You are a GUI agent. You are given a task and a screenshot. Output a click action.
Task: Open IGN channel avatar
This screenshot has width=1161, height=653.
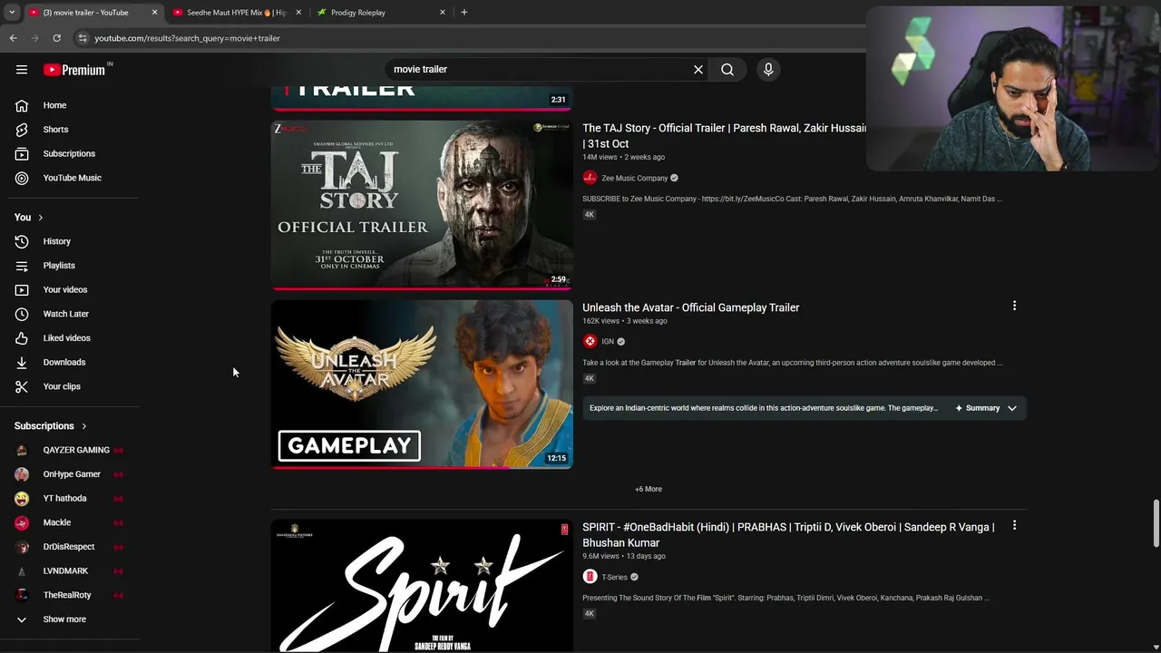click(590, 341)
